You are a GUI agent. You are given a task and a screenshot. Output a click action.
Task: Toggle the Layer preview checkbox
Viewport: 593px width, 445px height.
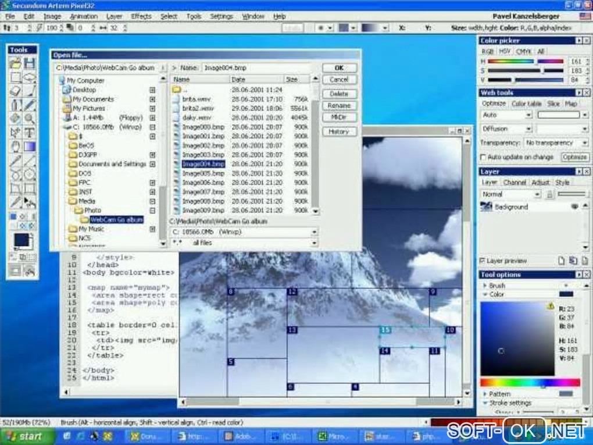(483, 261)
